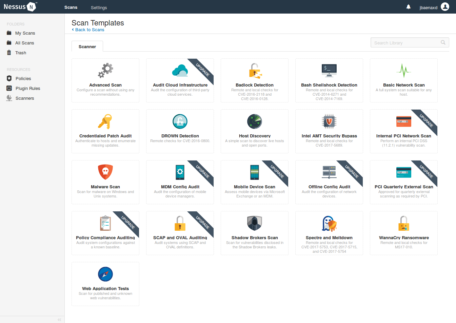The height and width of the screenshot is (323, 456).
Task: Collapse the sidebar with the double chevron
Action: (59, 320)
